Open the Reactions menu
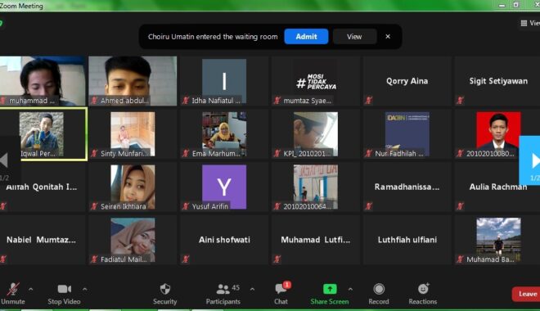 (423, 294)
